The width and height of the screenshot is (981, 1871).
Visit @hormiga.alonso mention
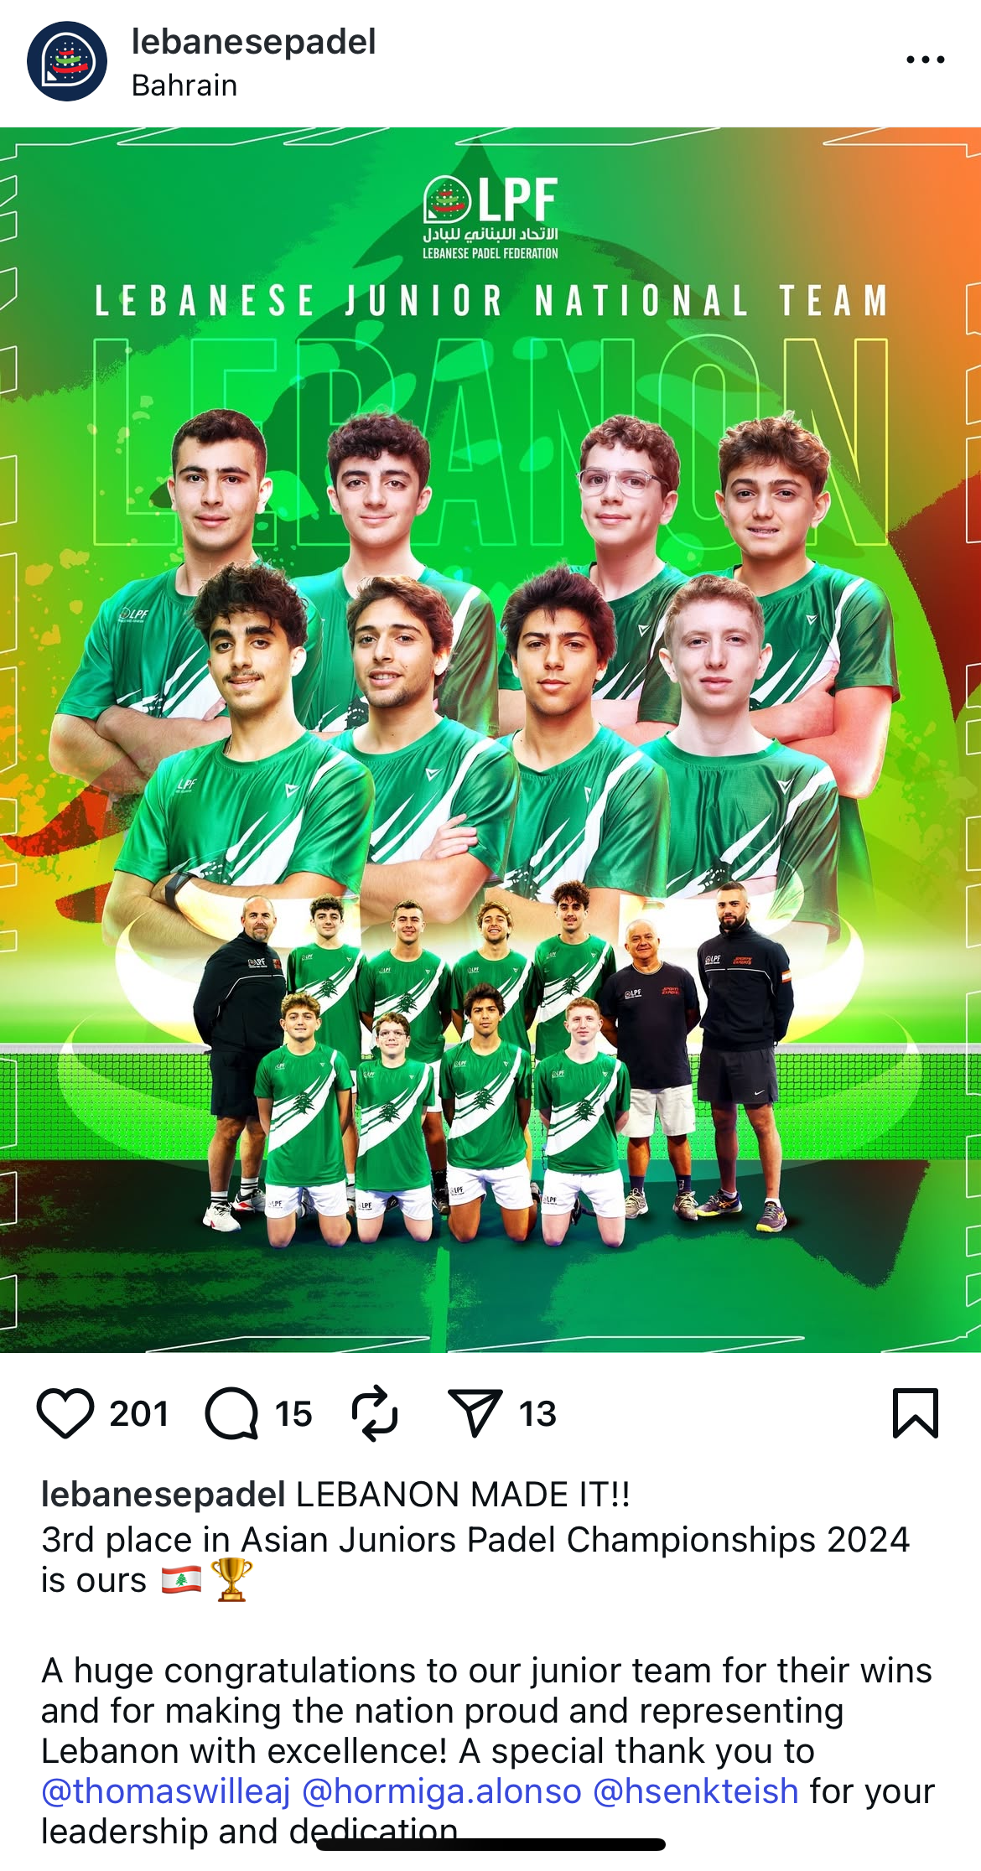click(441, 1791)
